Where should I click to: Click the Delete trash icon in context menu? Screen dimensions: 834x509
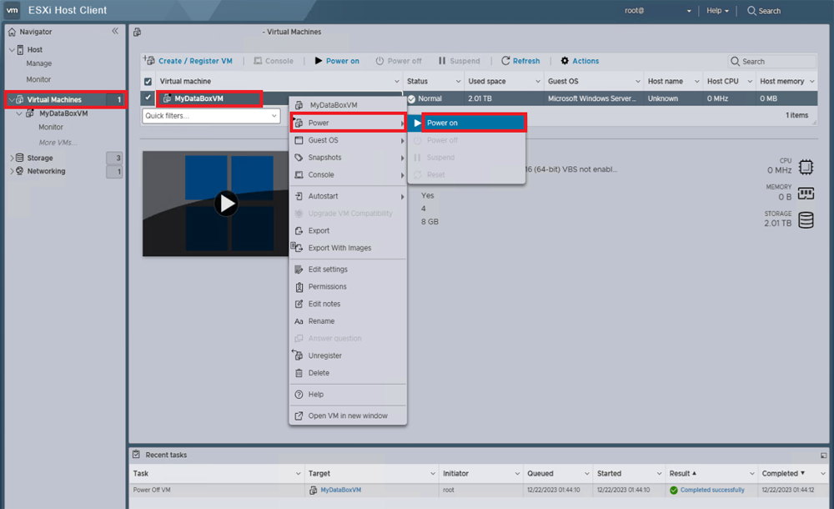(299, 373)
